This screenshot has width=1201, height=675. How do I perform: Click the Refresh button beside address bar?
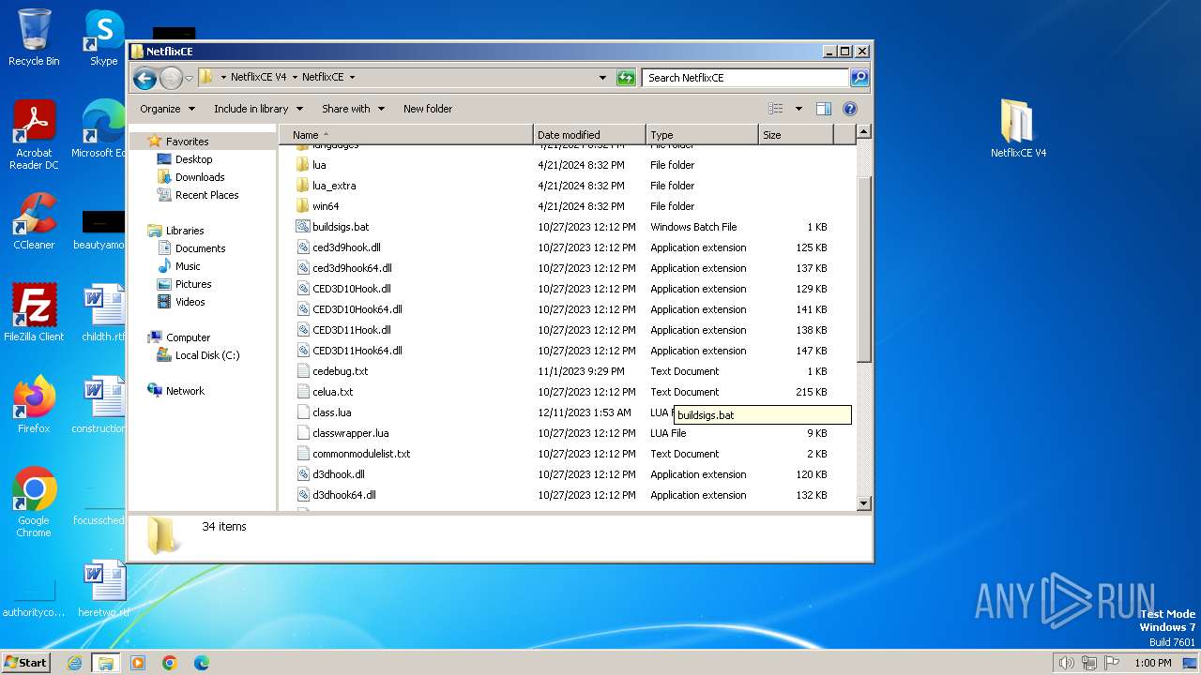click(626, 78)
